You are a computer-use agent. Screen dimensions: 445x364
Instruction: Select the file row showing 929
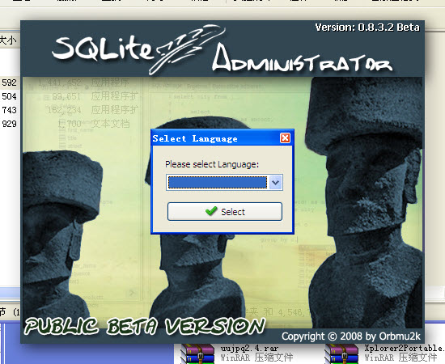pos(10,124)
